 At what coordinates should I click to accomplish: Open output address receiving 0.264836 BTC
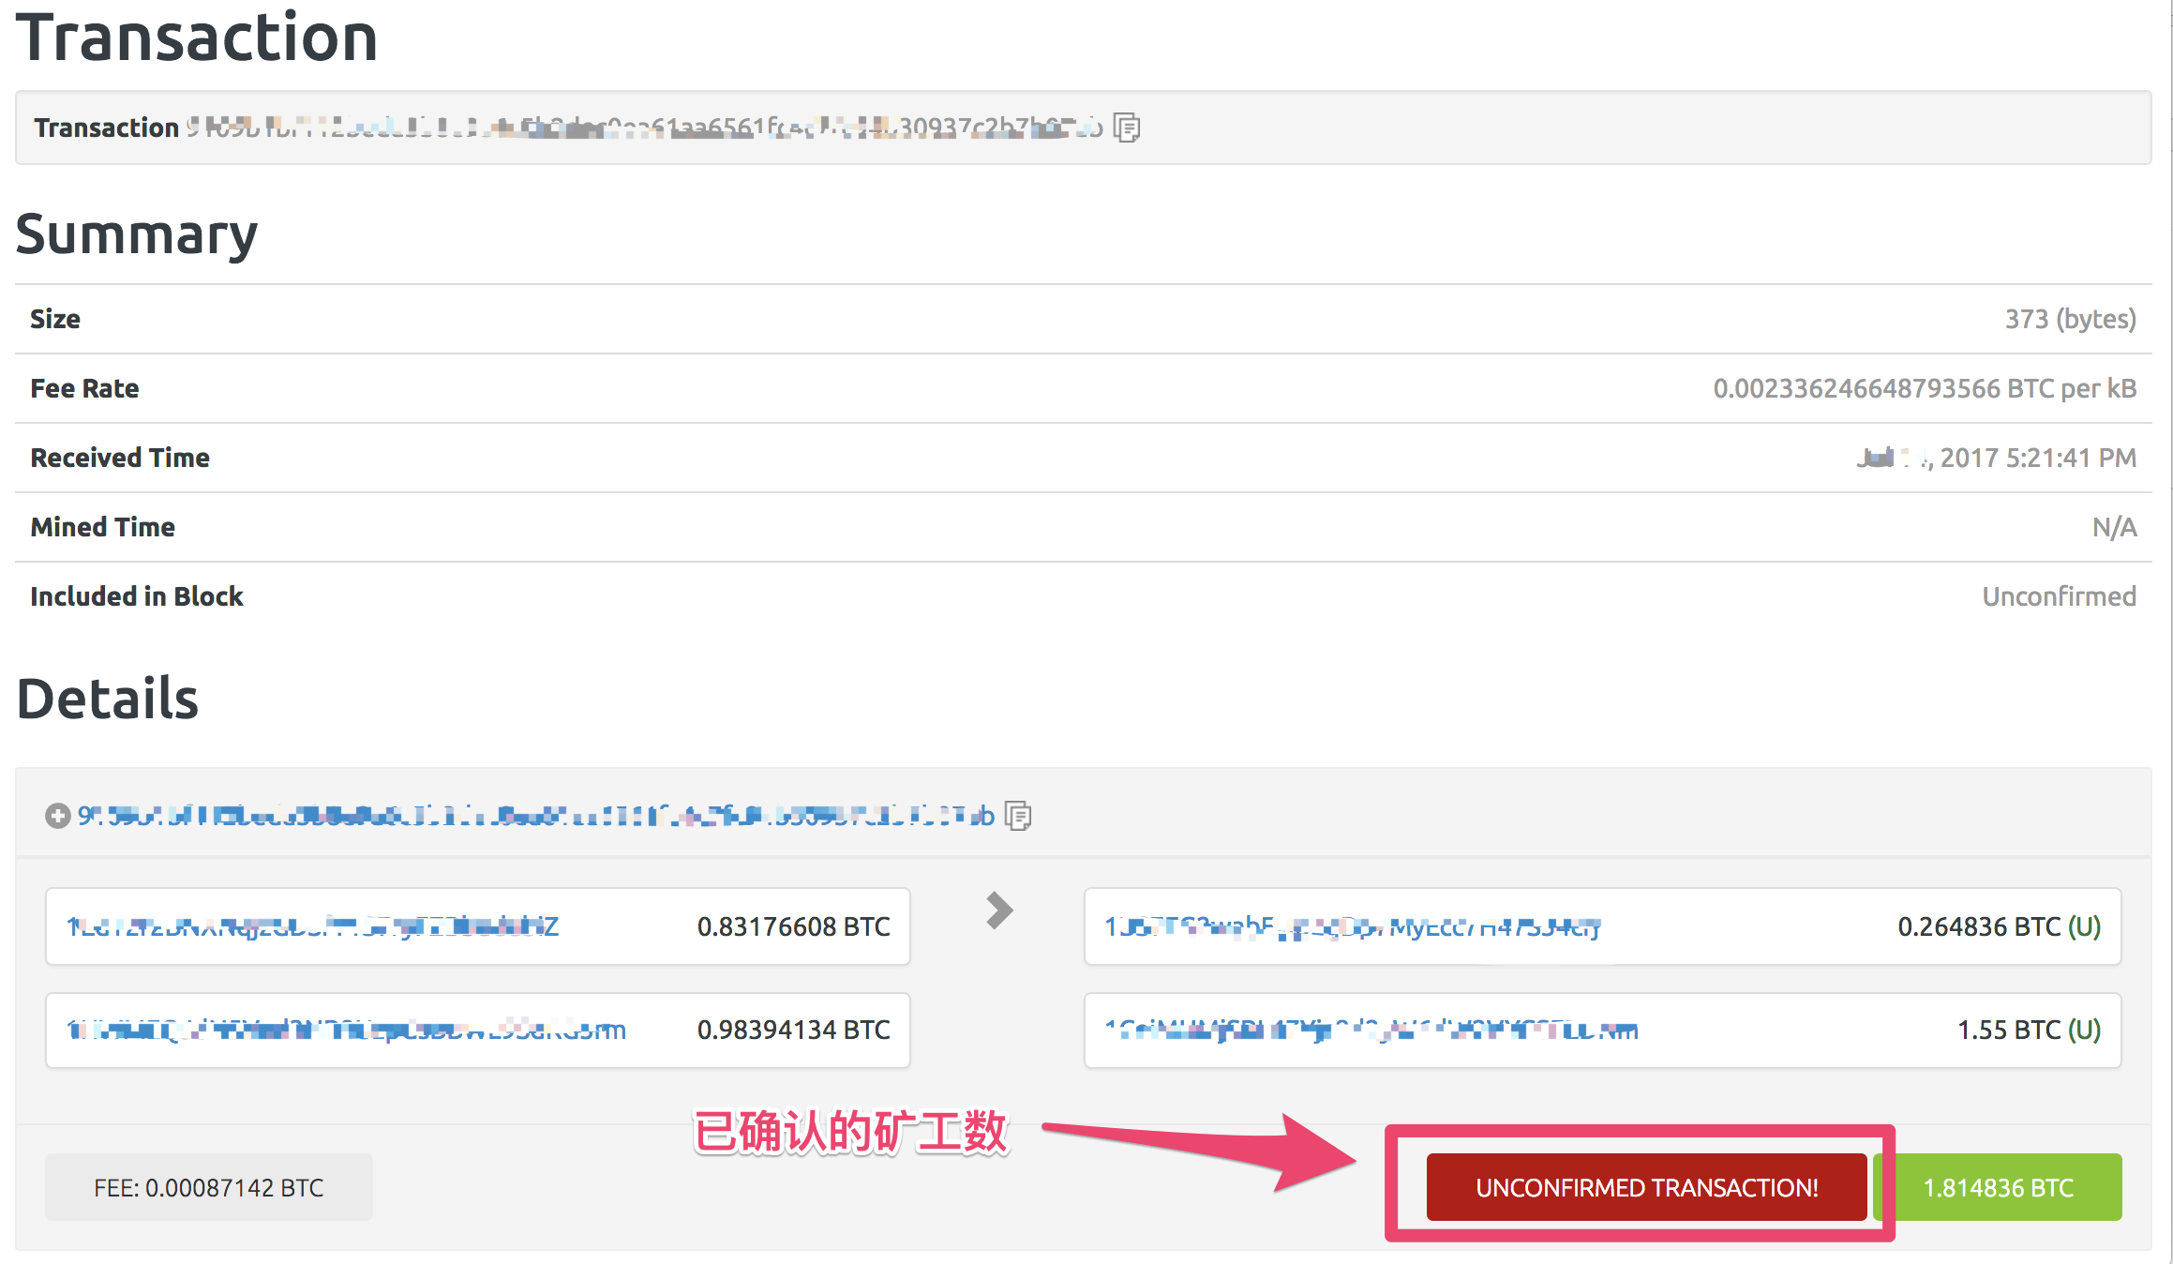click(1352, 926)
